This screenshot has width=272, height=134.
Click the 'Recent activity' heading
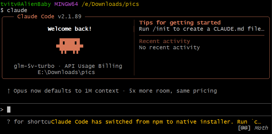tap(164, 41)
